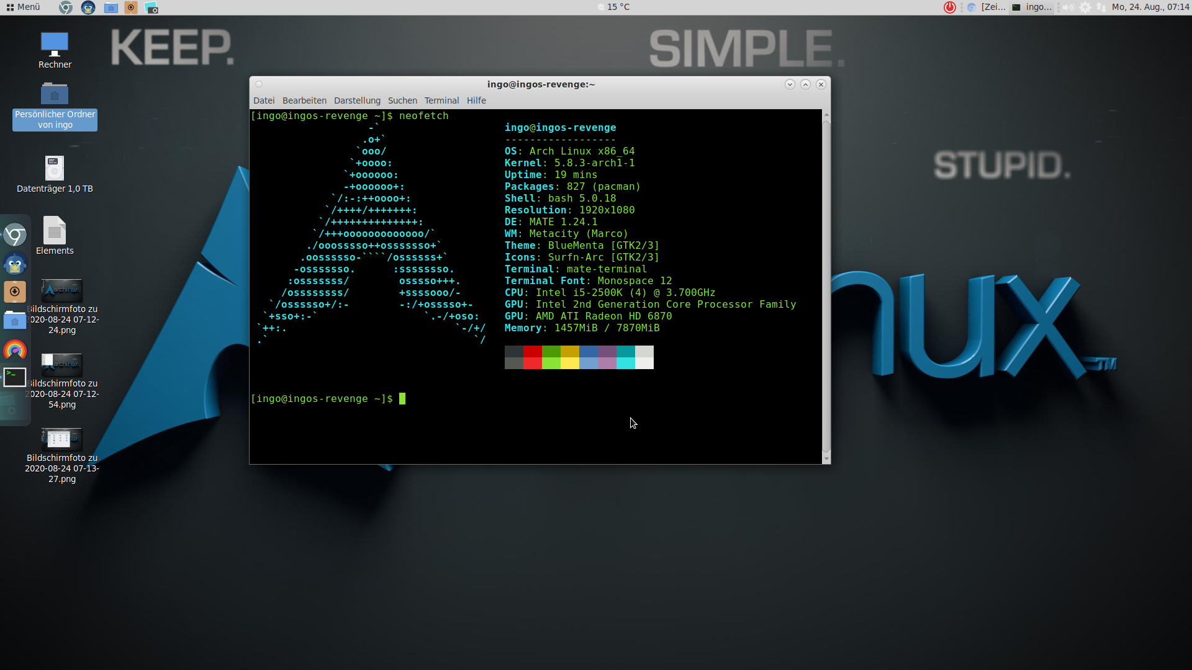The height and width of the screenshot is (670, 1192).
Task: Open the Hilfe menu
Action: tap(476, 100)
